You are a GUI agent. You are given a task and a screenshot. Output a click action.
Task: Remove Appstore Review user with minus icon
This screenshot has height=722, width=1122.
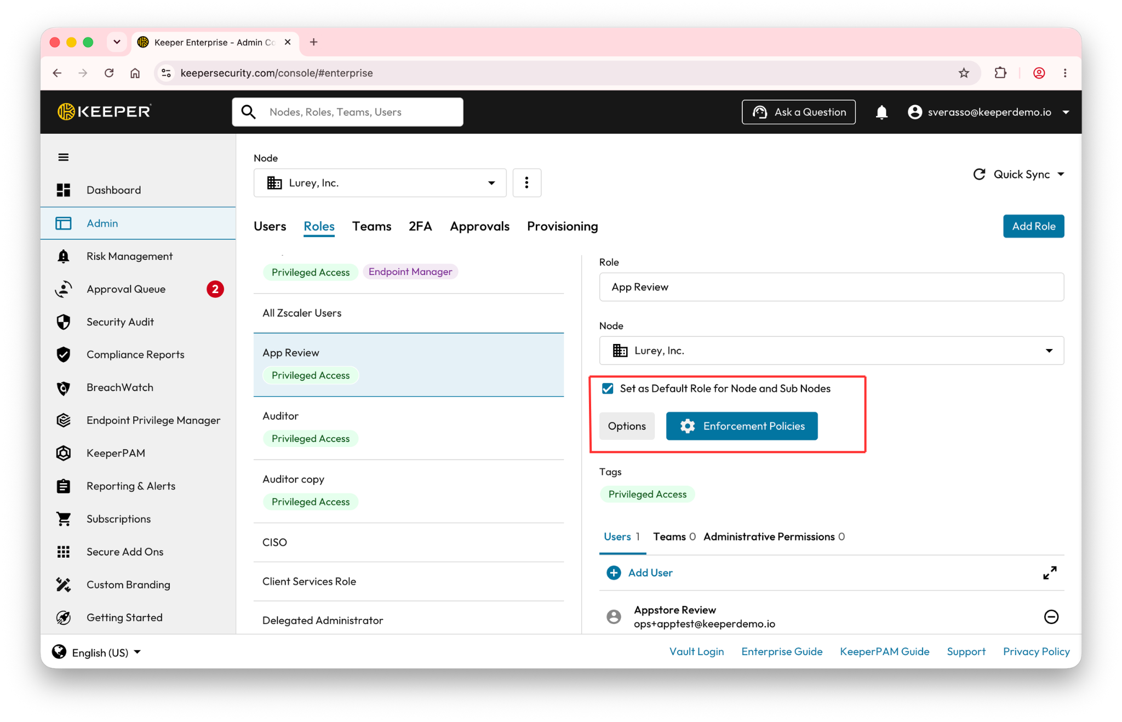click(1051, 617)
